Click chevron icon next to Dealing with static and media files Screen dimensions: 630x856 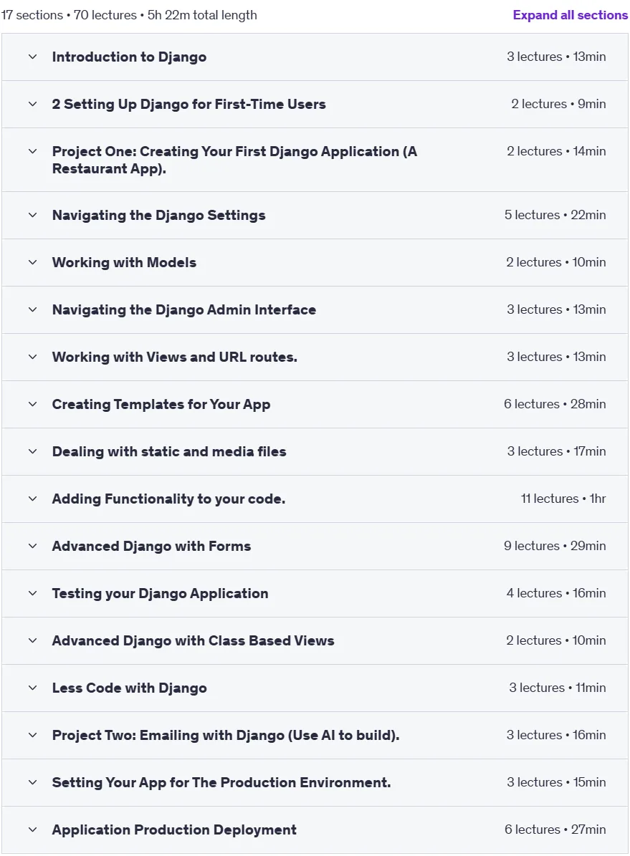[x=33, y=451]
